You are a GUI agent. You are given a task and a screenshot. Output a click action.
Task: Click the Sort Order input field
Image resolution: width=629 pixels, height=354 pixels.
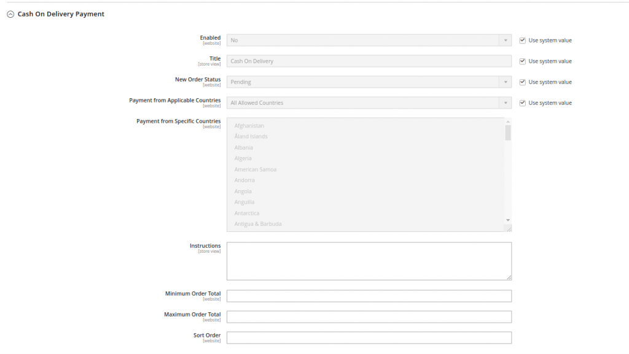(369, 338)
